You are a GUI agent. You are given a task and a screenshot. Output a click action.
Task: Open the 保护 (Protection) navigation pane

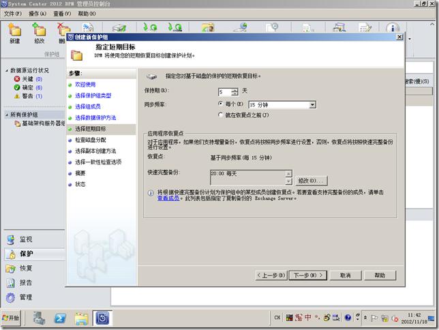35,254
